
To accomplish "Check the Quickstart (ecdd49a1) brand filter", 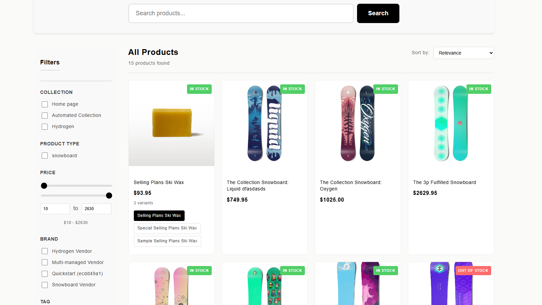I will pos(44,273).
